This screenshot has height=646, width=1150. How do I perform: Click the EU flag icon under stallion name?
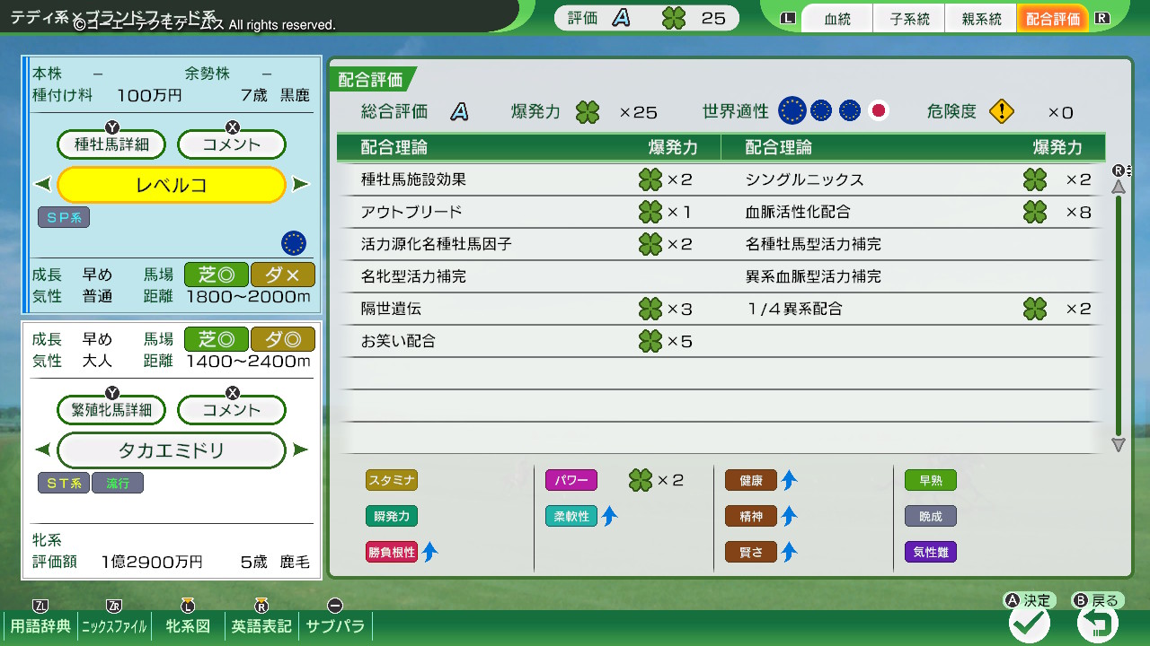[294, 242]
